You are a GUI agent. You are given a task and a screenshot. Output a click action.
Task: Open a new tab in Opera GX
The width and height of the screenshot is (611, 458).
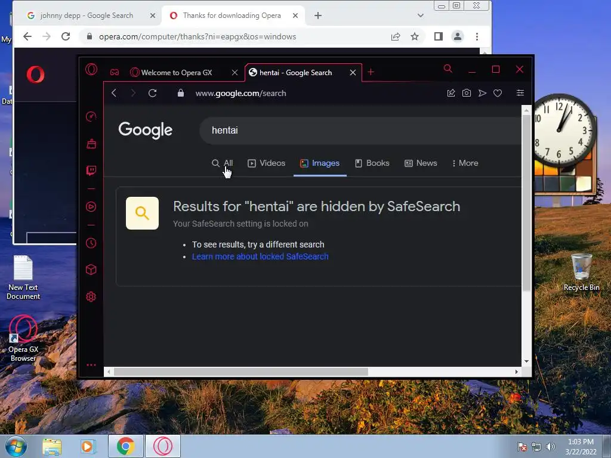pos(371,72)
